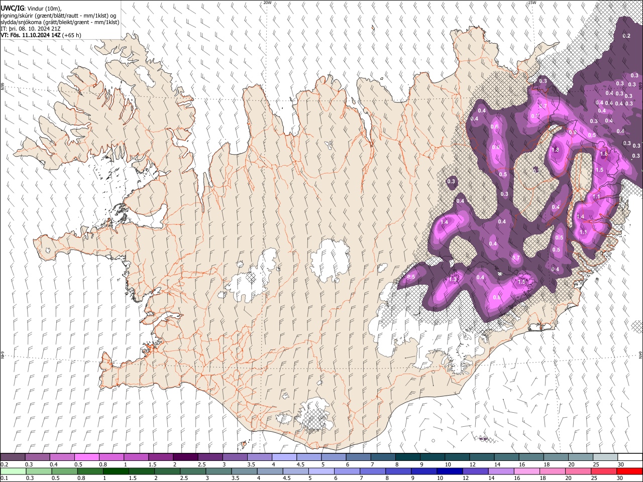This screenshot has height=482, width=643.
Task: Select bottom-row dark green swatch between 1 and 1.5
Action: tap(116, 471)
